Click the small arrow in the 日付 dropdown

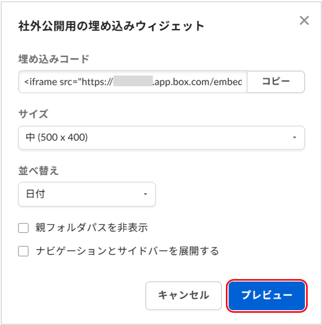tap(145, 194)
